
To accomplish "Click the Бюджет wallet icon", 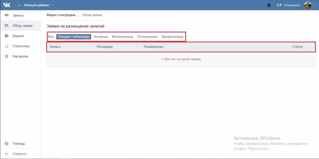I will (x=7, y=36).
